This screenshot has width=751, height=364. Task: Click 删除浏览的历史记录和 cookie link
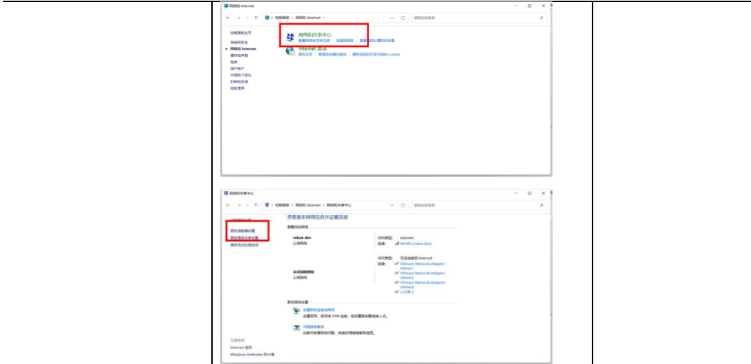376,54
